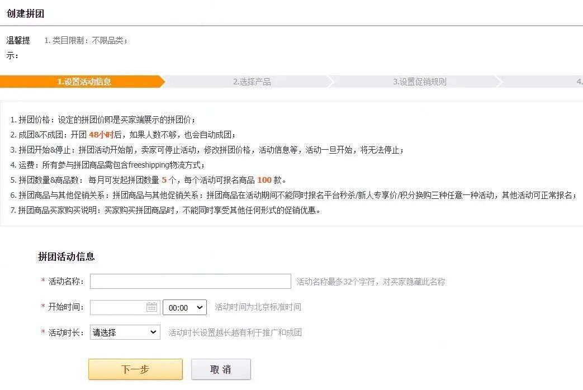The width and height of the screenshot is (583, 390).
Task: Click the empty 开始时间 date field
Action: coord(117,307)
